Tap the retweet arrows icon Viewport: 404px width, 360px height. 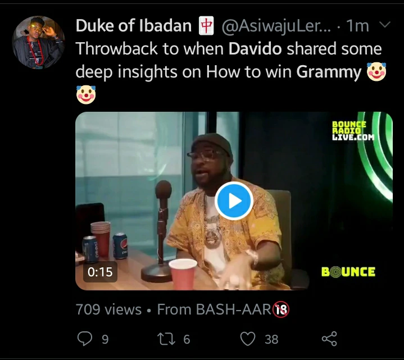coord(166,339)
